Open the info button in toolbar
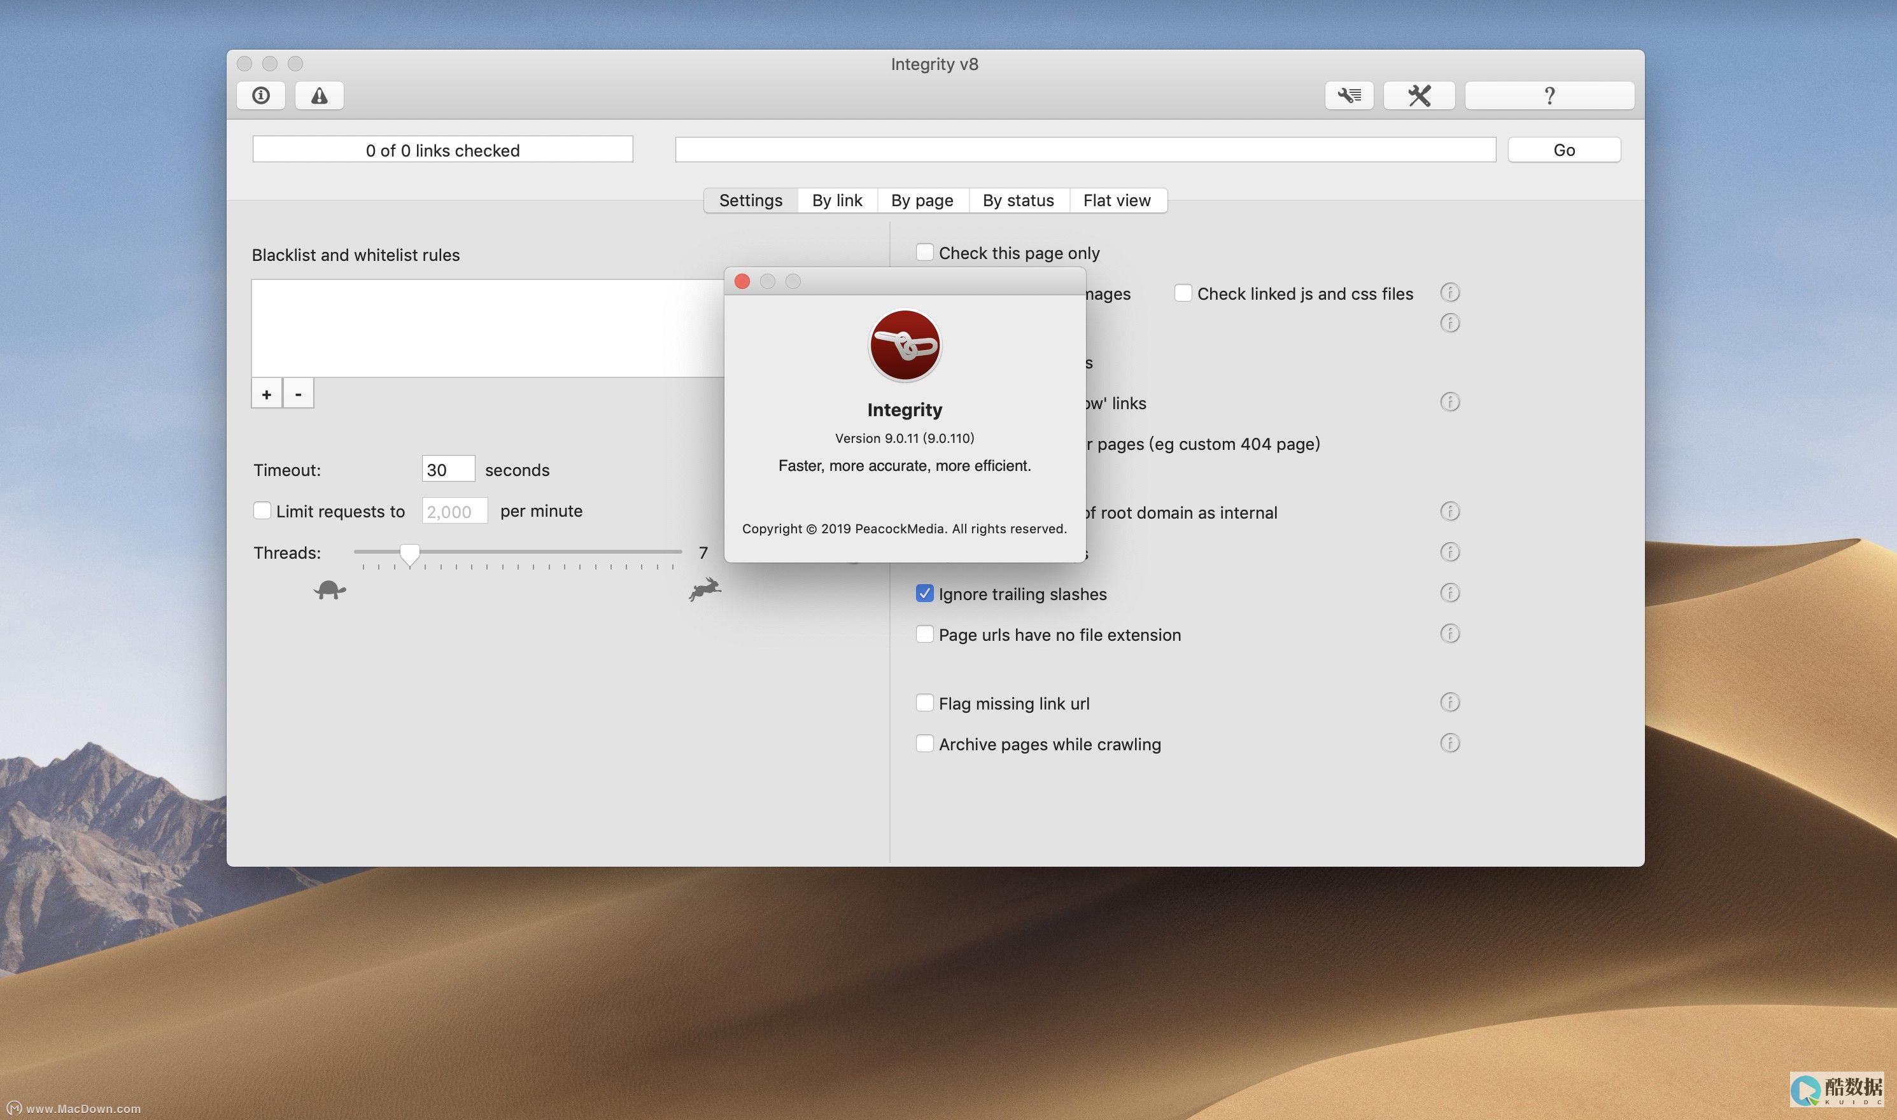Screen dimensions: 1897x1120 (x=260, y=96)
